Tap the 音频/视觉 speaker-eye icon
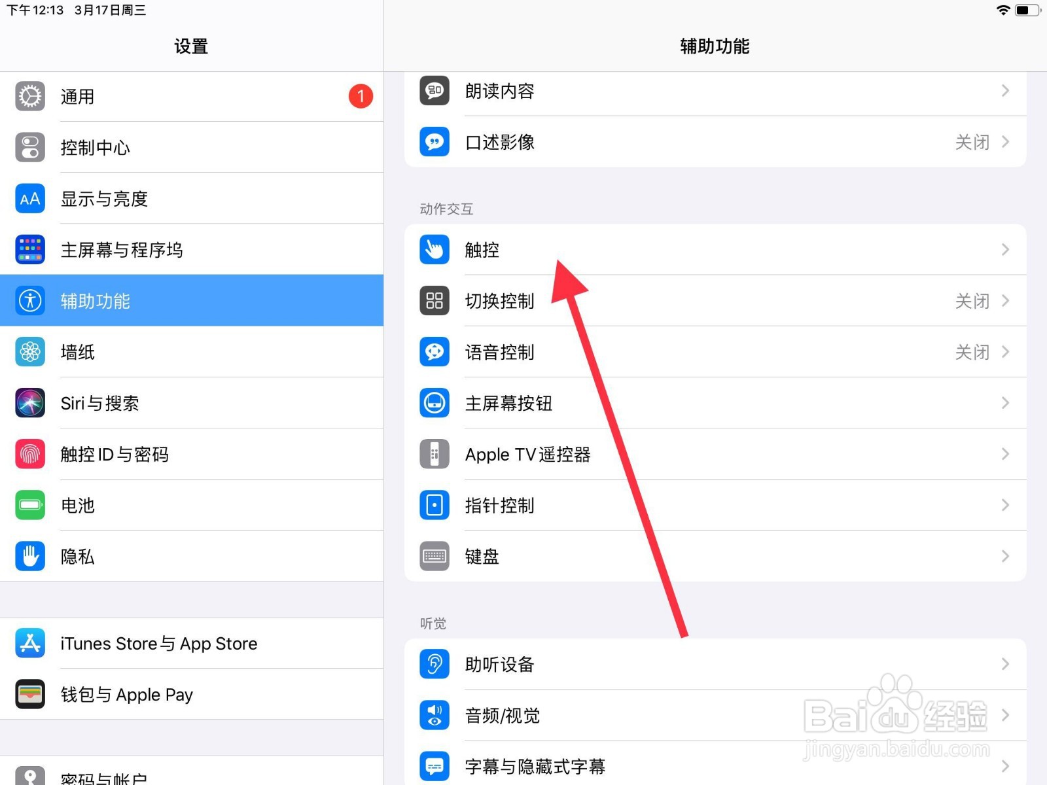 click(x=435, y=715)
